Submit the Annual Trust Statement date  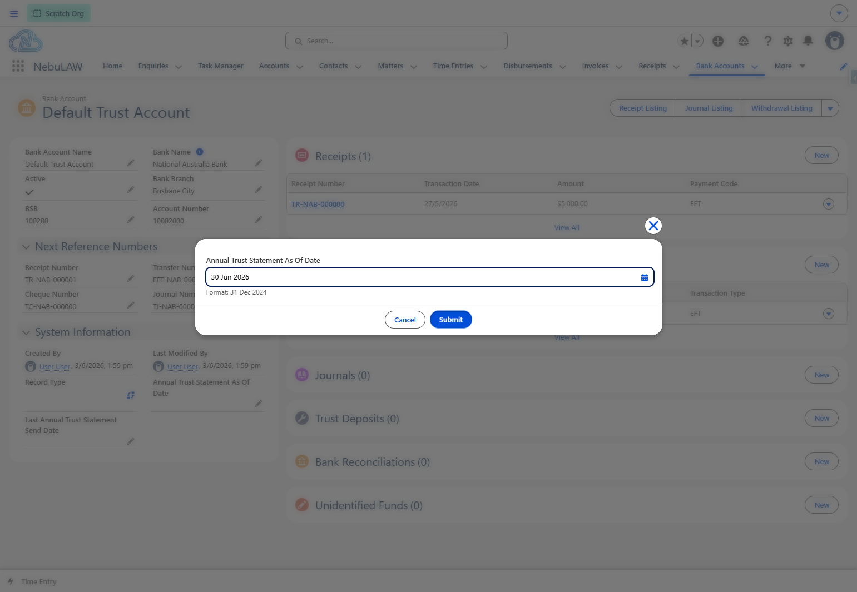[450, 320]
